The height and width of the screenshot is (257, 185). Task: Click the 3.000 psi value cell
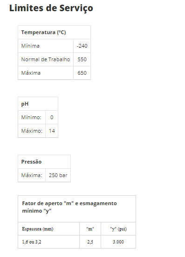coord(118,242)
